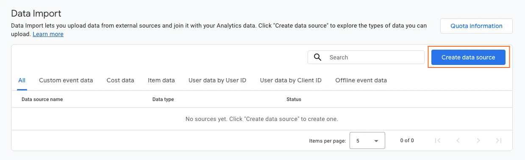Open the Item data tab
Viewport: 525px width, 160px height.
[161, 80]
